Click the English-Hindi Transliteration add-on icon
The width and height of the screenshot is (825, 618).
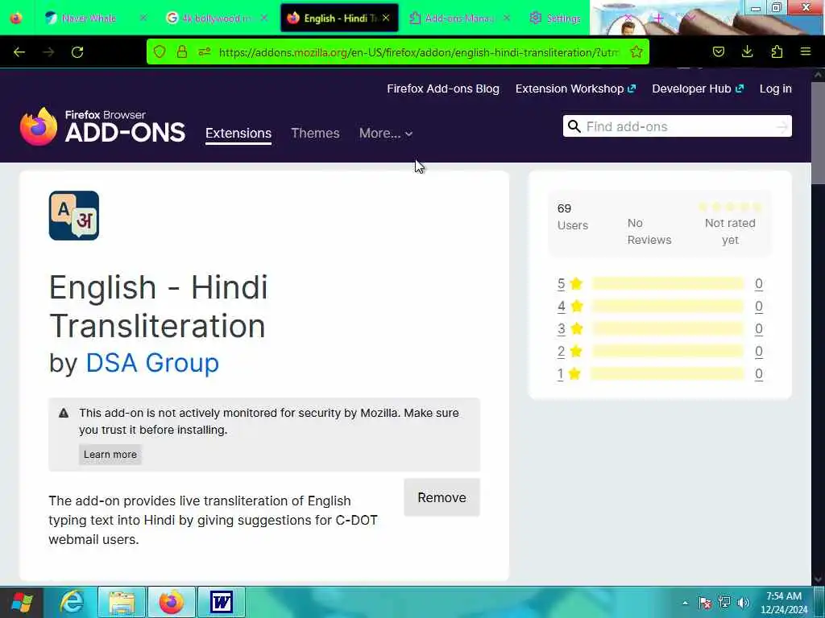coord(73,216)
